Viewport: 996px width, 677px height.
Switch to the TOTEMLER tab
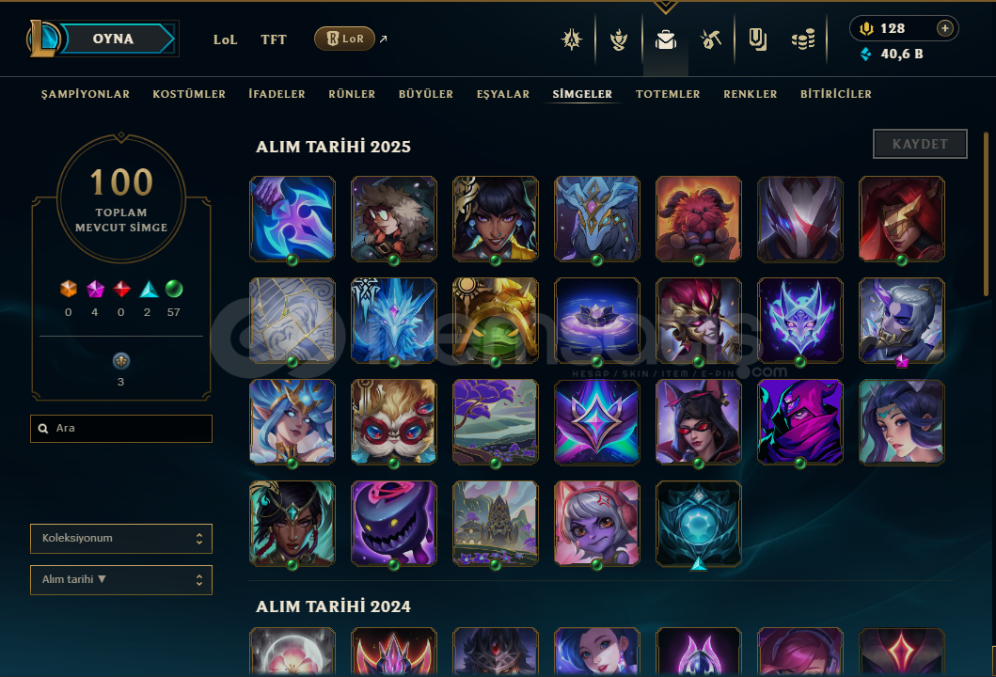[668, 94]
